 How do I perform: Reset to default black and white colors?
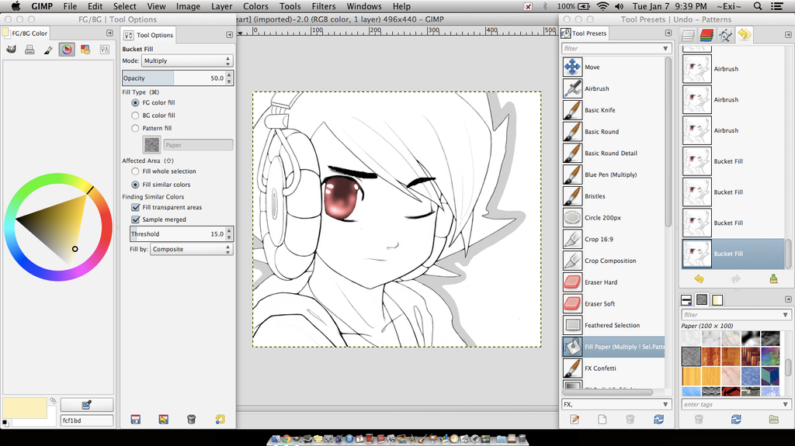pos(5,423)
